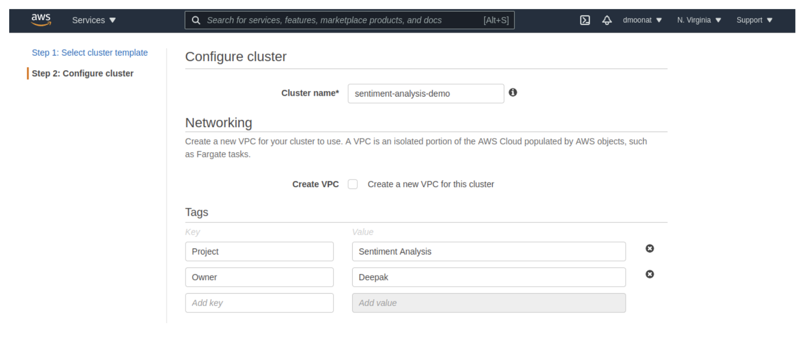Click the Deepak tag value field
This screenshot has height=346, width=803.
[x=489, y=277]
